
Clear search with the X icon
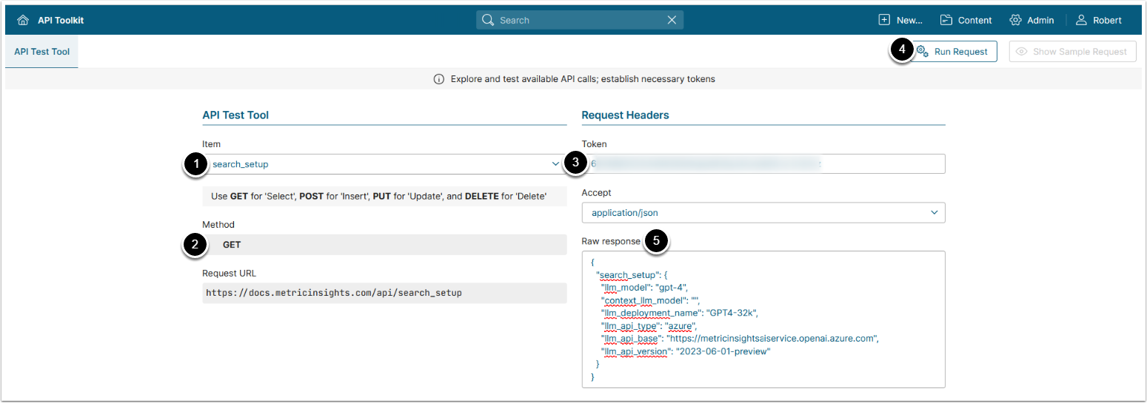672,20
